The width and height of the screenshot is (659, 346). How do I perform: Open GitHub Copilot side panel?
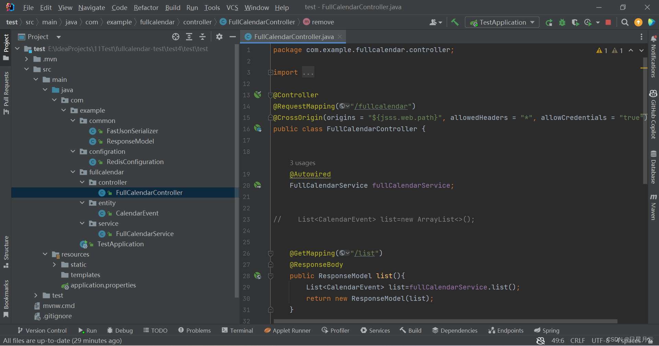point(653,114)
